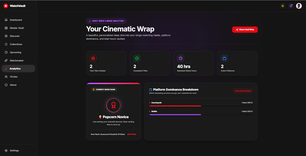
Task: Open the Dashboard page
Action: pos(18,20)
